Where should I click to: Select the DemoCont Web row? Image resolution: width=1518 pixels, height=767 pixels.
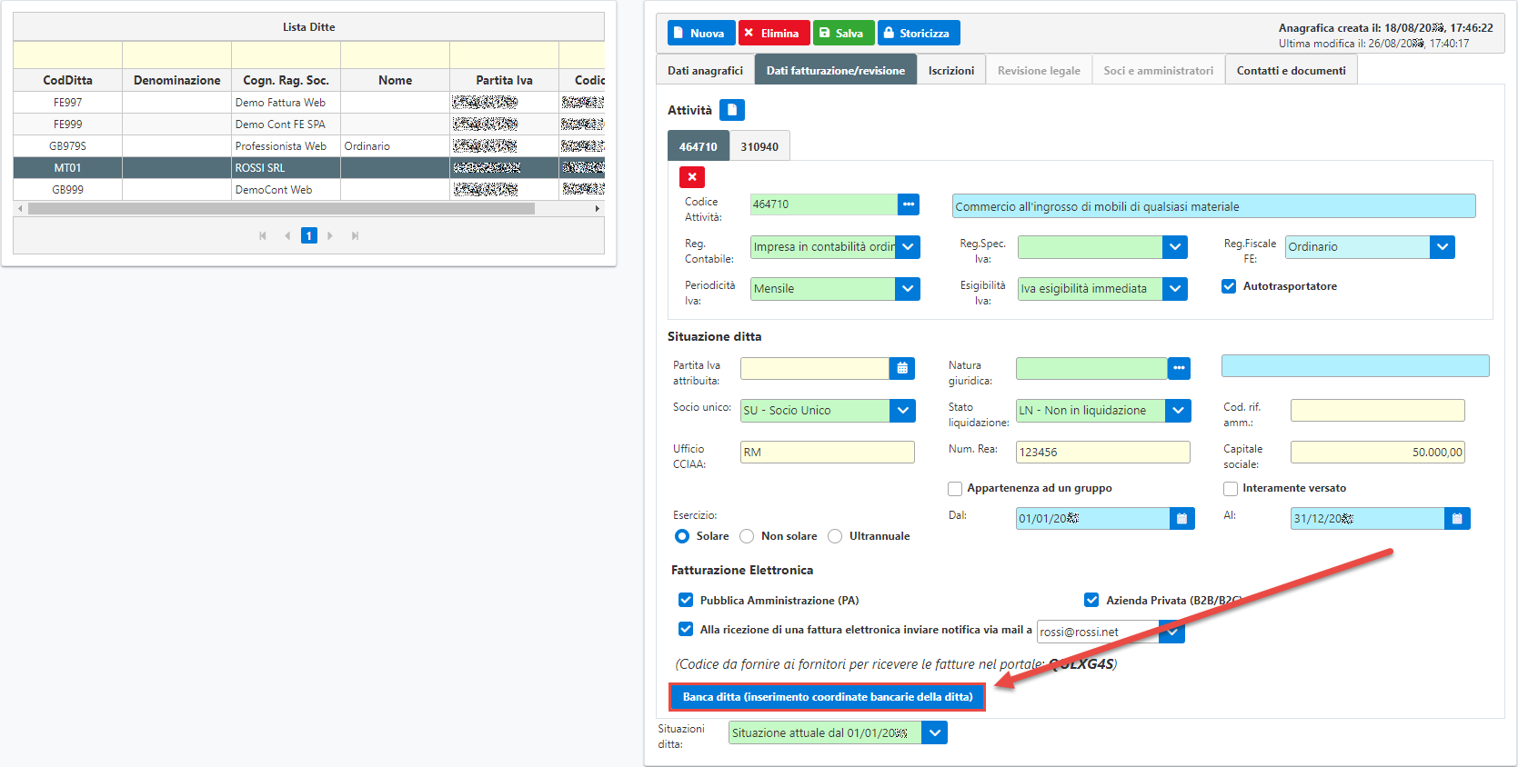click(x=309, y=190)
